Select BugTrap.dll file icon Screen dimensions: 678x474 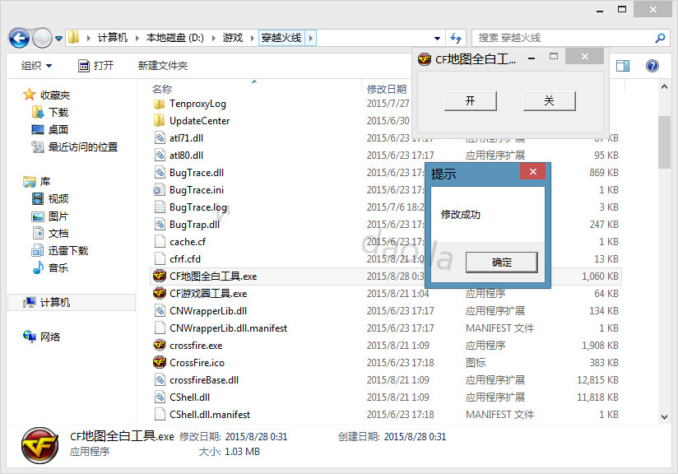click(x=160, y=225)
